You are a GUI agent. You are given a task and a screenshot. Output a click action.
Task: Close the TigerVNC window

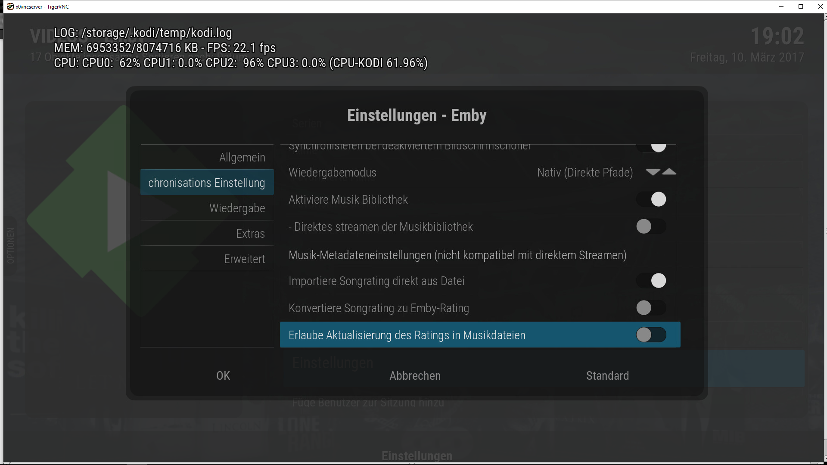tap(820, 6)
